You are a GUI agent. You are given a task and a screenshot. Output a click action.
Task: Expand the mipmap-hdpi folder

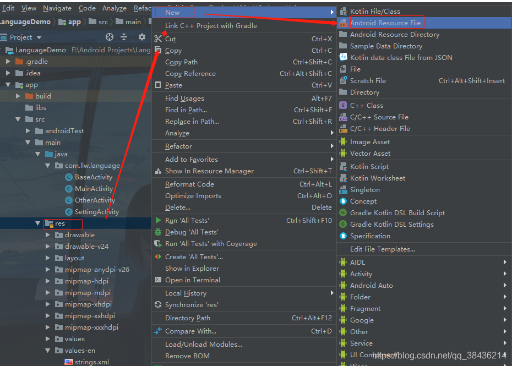click(x=48, y=281)
